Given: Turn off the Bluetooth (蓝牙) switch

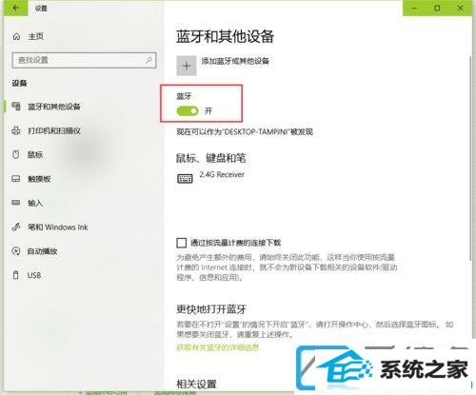Looking at the screenshot, I should [188, 110].
